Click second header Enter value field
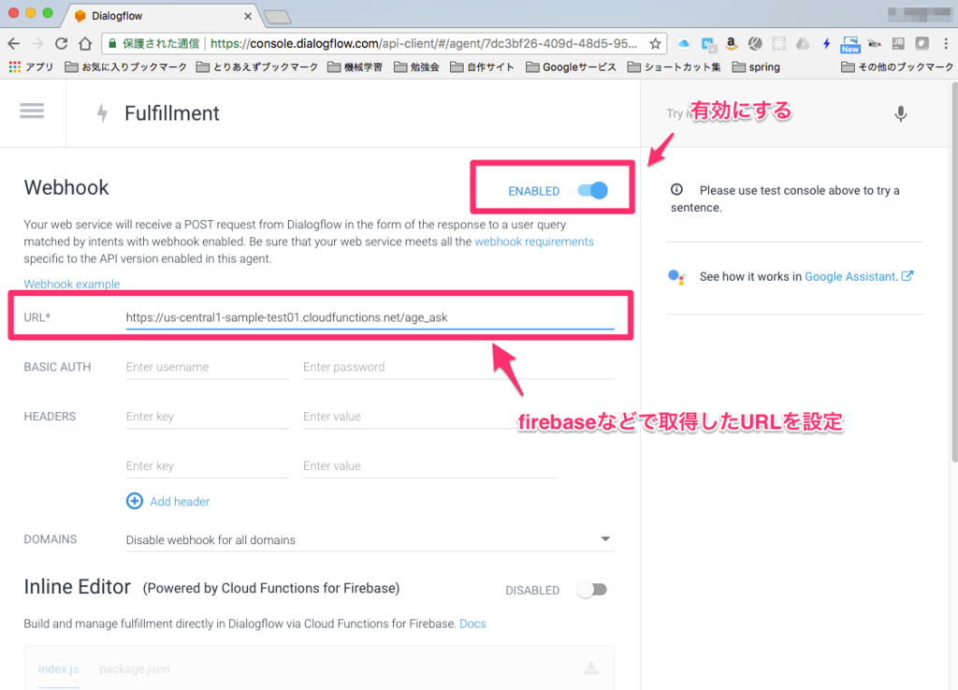The height and width of the screenshot is (690, 958). coord(428,465)
